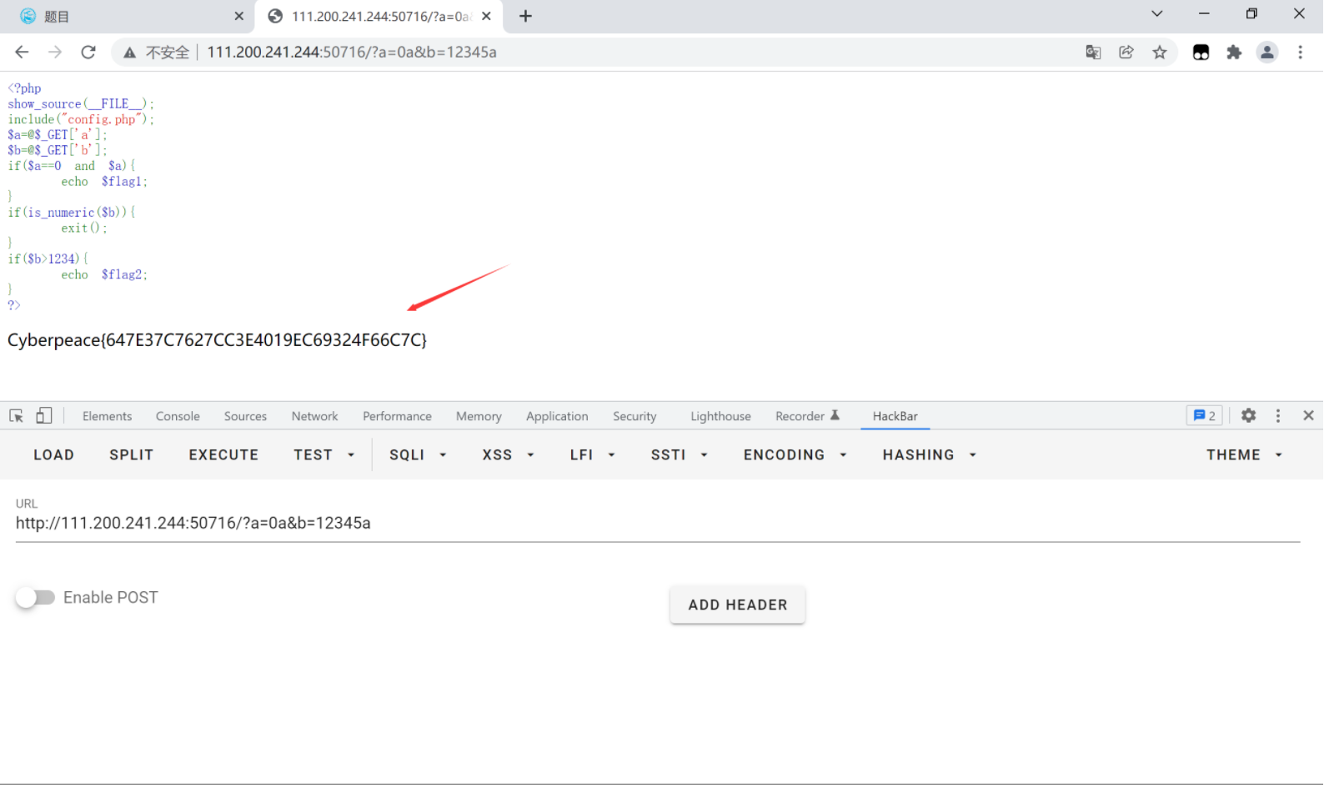Toggle the device toolbar in DevTools
This screenshot has width=1334, height=793.
point(44,415)
